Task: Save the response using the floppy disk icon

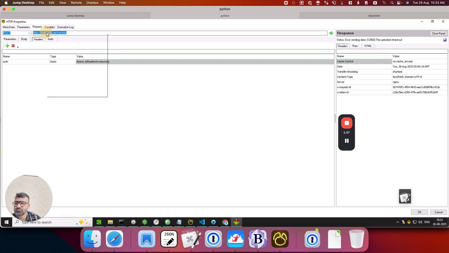Action: click(x=445, y=40)
